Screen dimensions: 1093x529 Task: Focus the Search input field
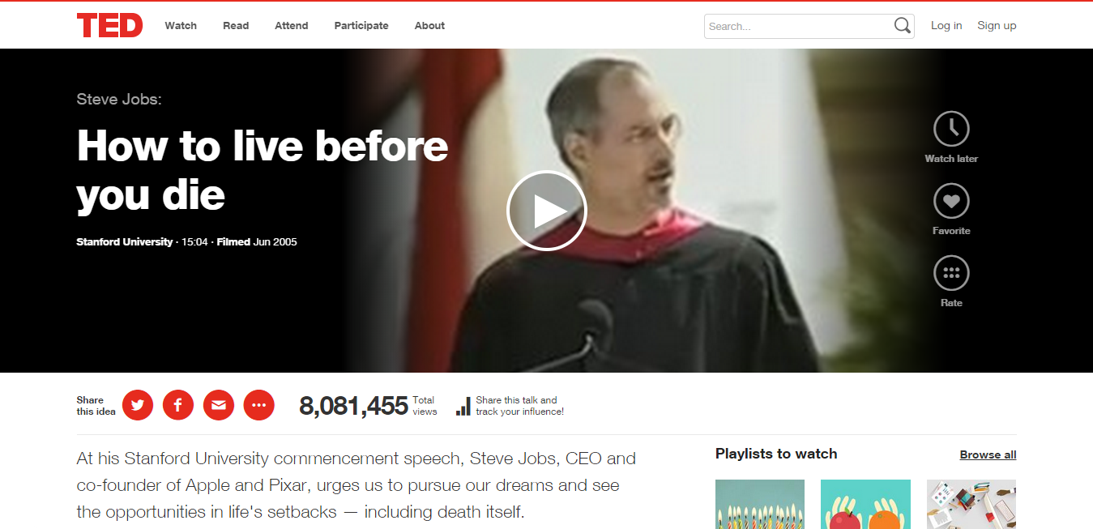point(798,26)
